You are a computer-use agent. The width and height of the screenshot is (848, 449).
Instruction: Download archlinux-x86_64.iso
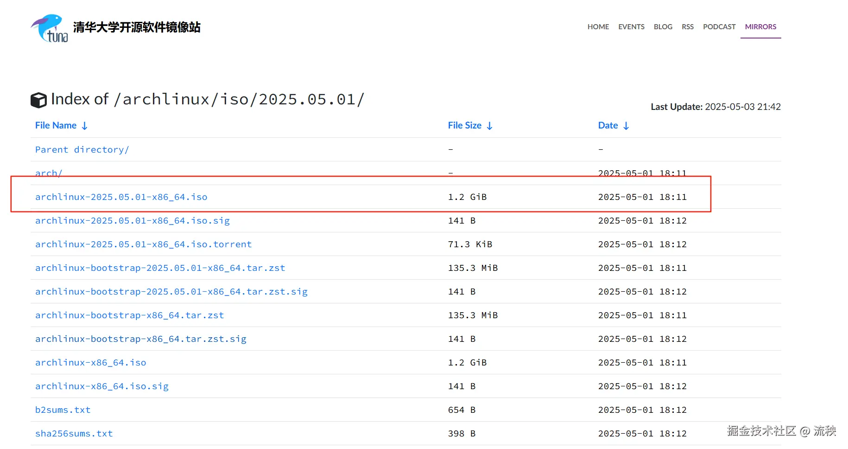[91, 362]
